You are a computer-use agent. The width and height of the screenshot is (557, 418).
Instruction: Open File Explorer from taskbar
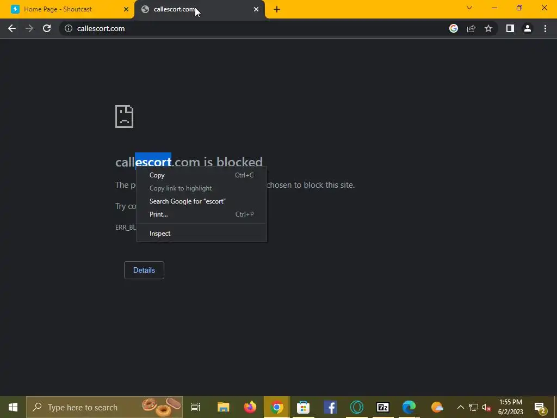[x=223, y=407]
